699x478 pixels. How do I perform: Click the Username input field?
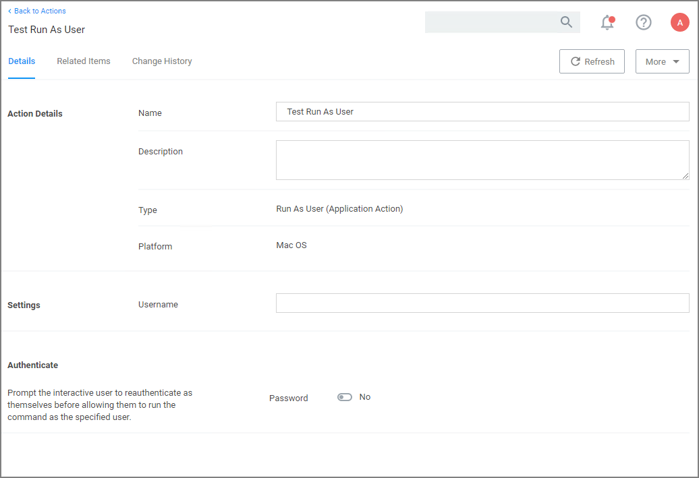(482, 303)
